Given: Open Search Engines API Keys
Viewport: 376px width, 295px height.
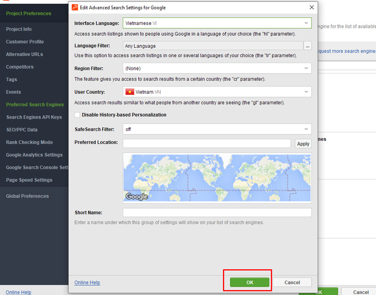Looking at the screenshot, I should point(34,117).
